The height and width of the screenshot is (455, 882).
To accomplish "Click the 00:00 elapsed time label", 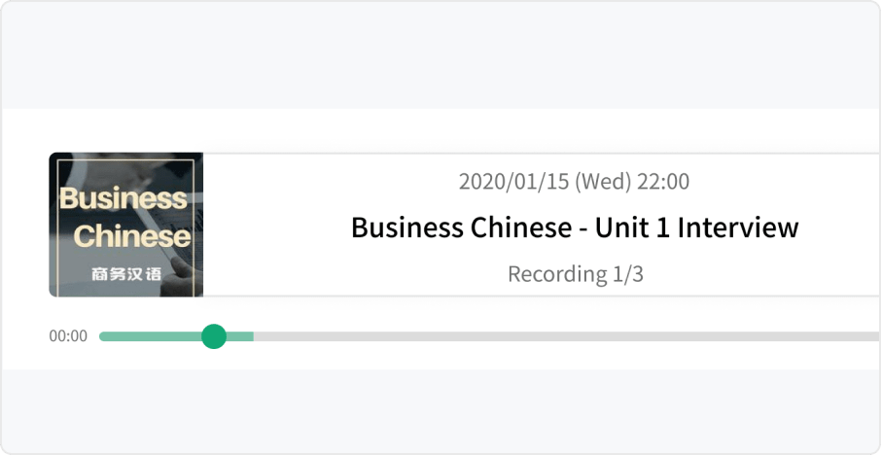I will (x=68, y=336).
